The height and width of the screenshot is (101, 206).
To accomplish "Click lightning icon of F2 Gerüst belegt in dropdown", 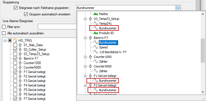I will [x=90, y=85].
